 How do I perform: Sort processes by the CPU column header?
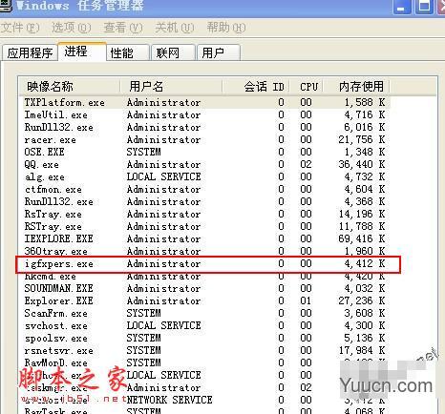tap(307, 87)
